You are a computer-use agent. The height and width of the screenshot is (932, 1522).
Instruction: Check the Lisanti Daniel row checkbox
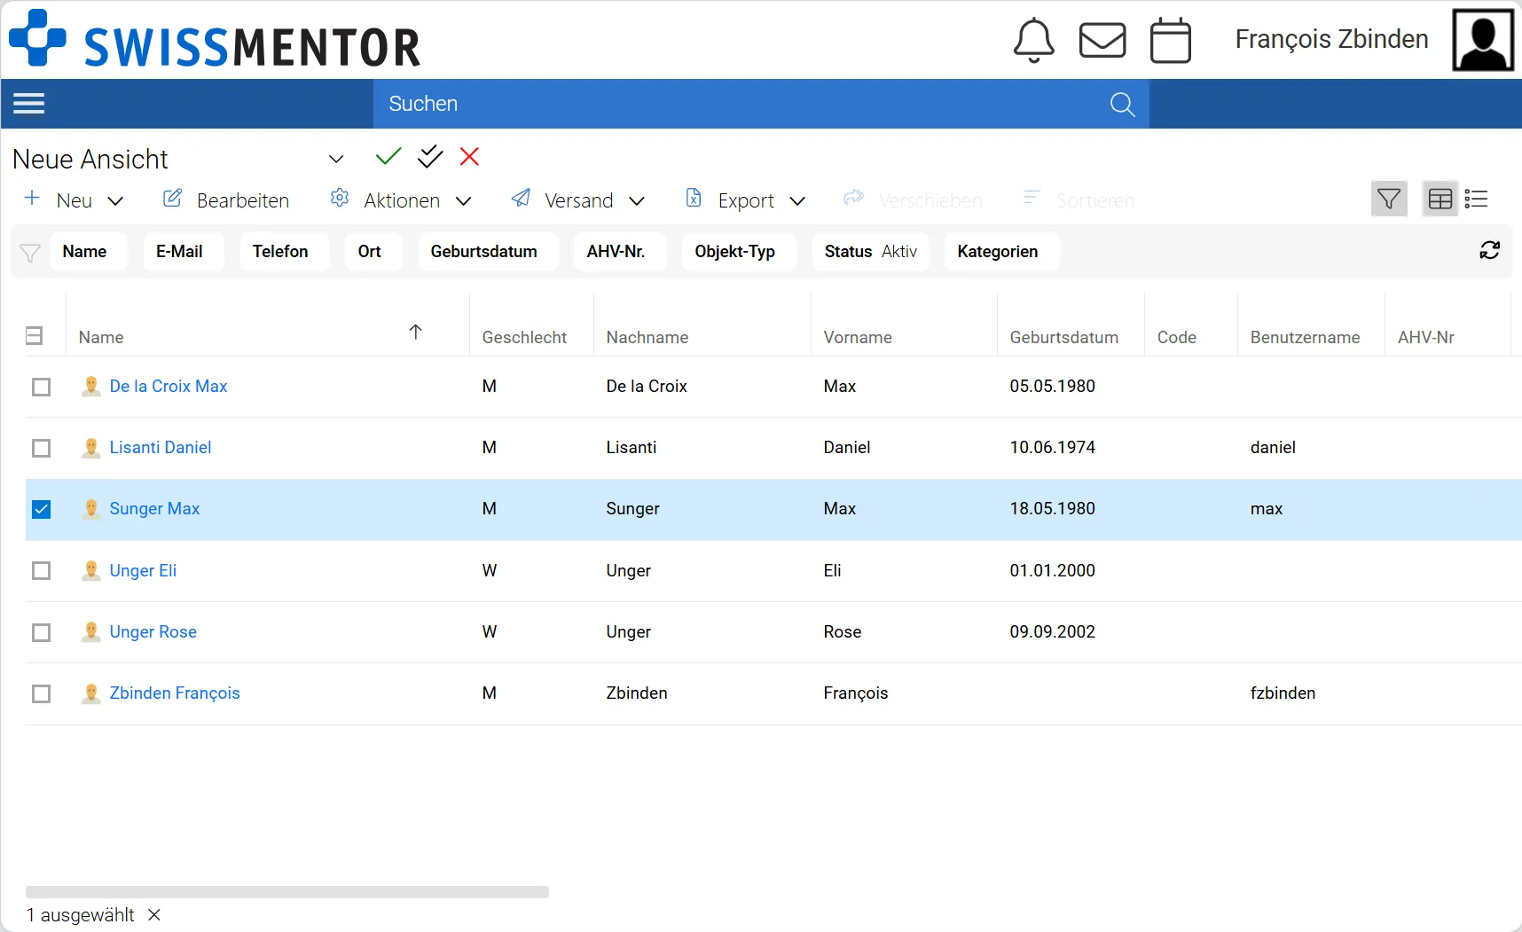point(42,448)
